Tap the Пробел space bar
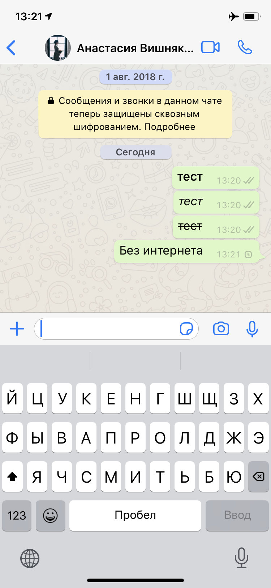The image size is (271, 588). [x=135, y=516]
